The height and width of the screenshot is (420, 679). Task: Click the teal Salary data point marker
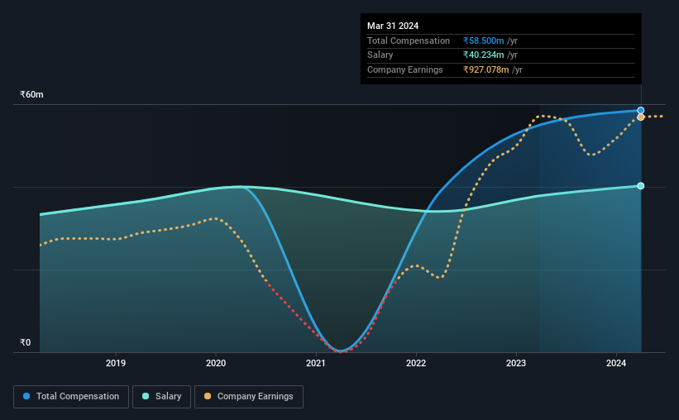(x=640, y=186)
